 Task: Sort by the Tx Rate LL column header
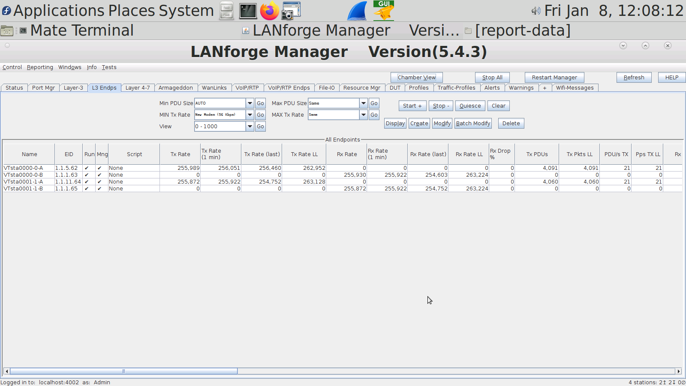[x=304, y=154]
